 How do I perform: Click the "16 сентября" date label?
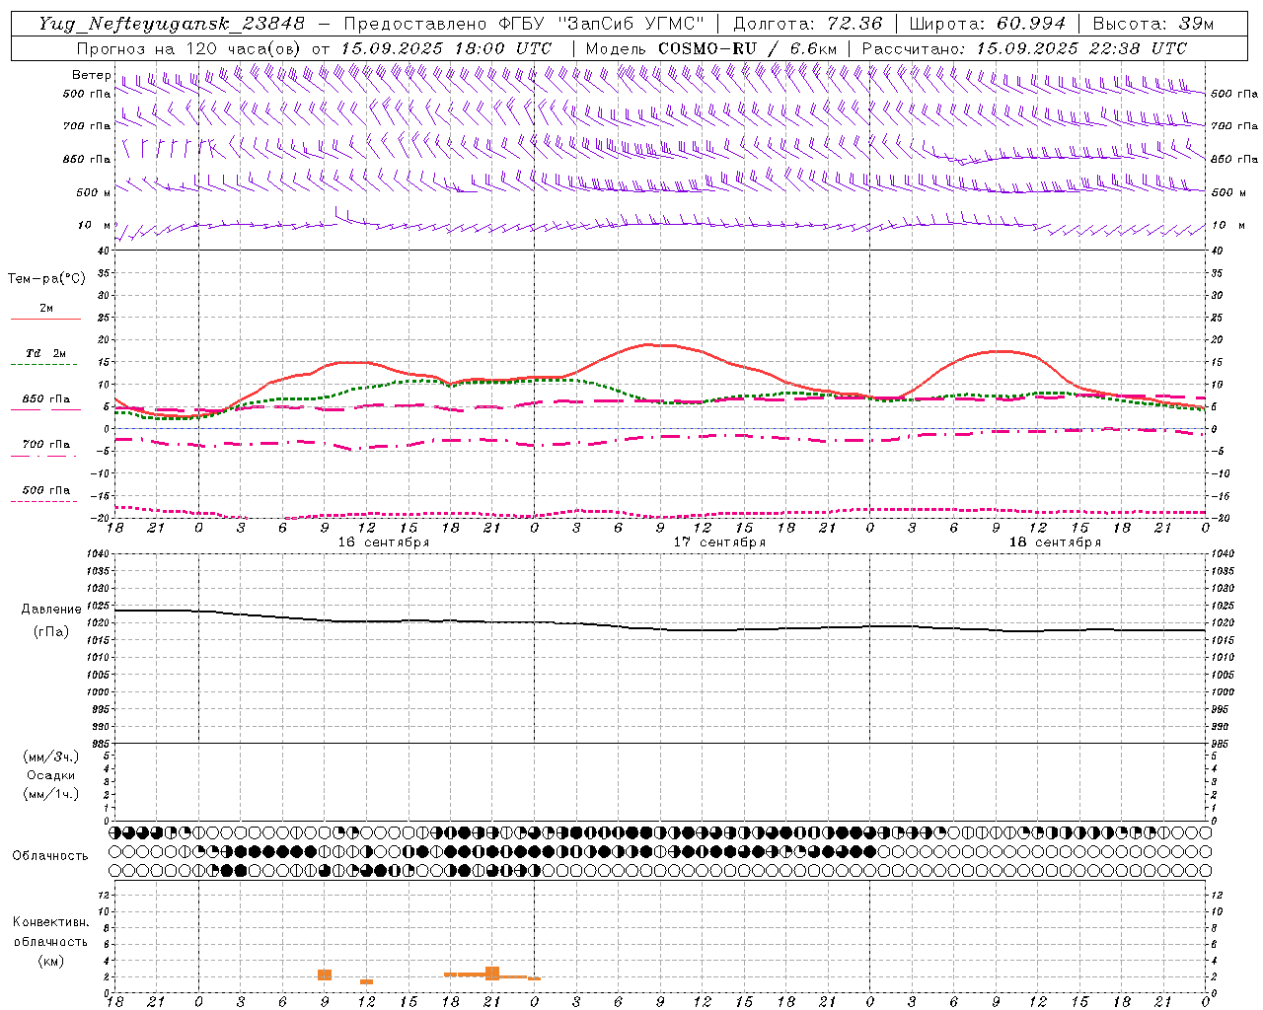pyautogui.click(x=384, y=542)
